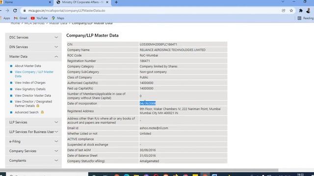Click the Non-govt company value
The width and height of the screenshot is (314, 176).
pos(153,72)
